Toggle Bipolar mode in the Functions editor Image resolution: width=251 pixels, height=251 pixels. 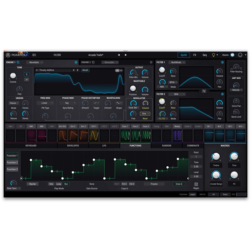click(x=32, y=184)
